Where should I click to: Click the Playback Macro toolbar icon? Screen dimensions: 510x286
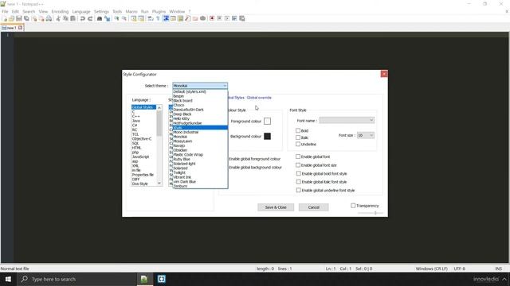[x=227, y=18]
